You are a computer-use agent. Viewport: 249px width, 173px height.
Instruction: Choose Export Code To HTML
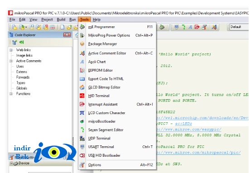(x=117, y=79)
